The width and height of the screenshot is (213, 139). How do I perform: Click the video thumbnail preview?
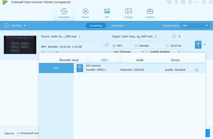tap(20, 45)
